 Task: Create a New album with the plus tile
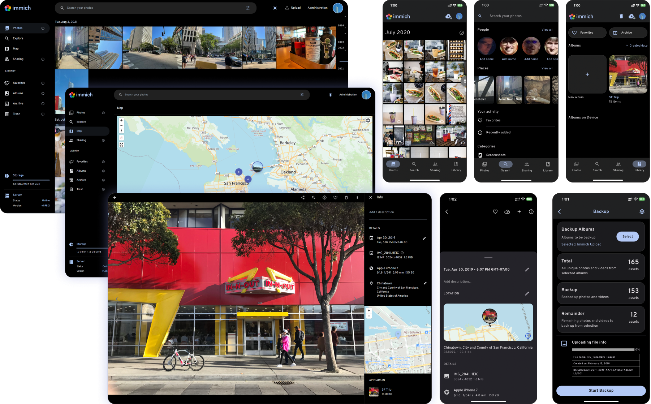(x=587, y=74)
